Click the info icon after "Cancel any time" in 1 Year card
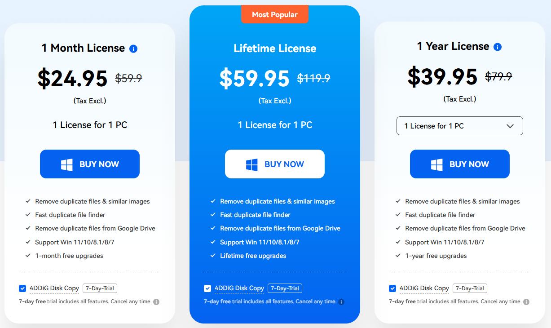The image size is (551, 328). [527, 301]
